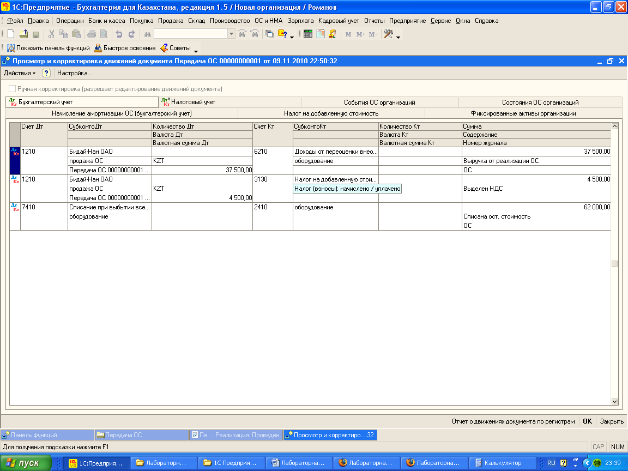Expand the dropdown after the tools icon

click(x=398, y=37)
